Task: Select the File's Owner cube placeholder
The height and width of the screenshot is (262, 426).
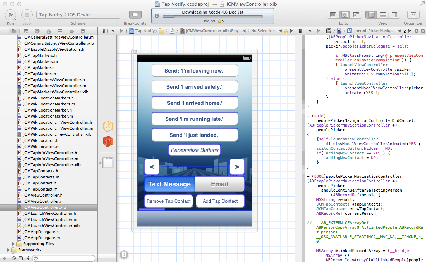Action: [x=108, y=127]
